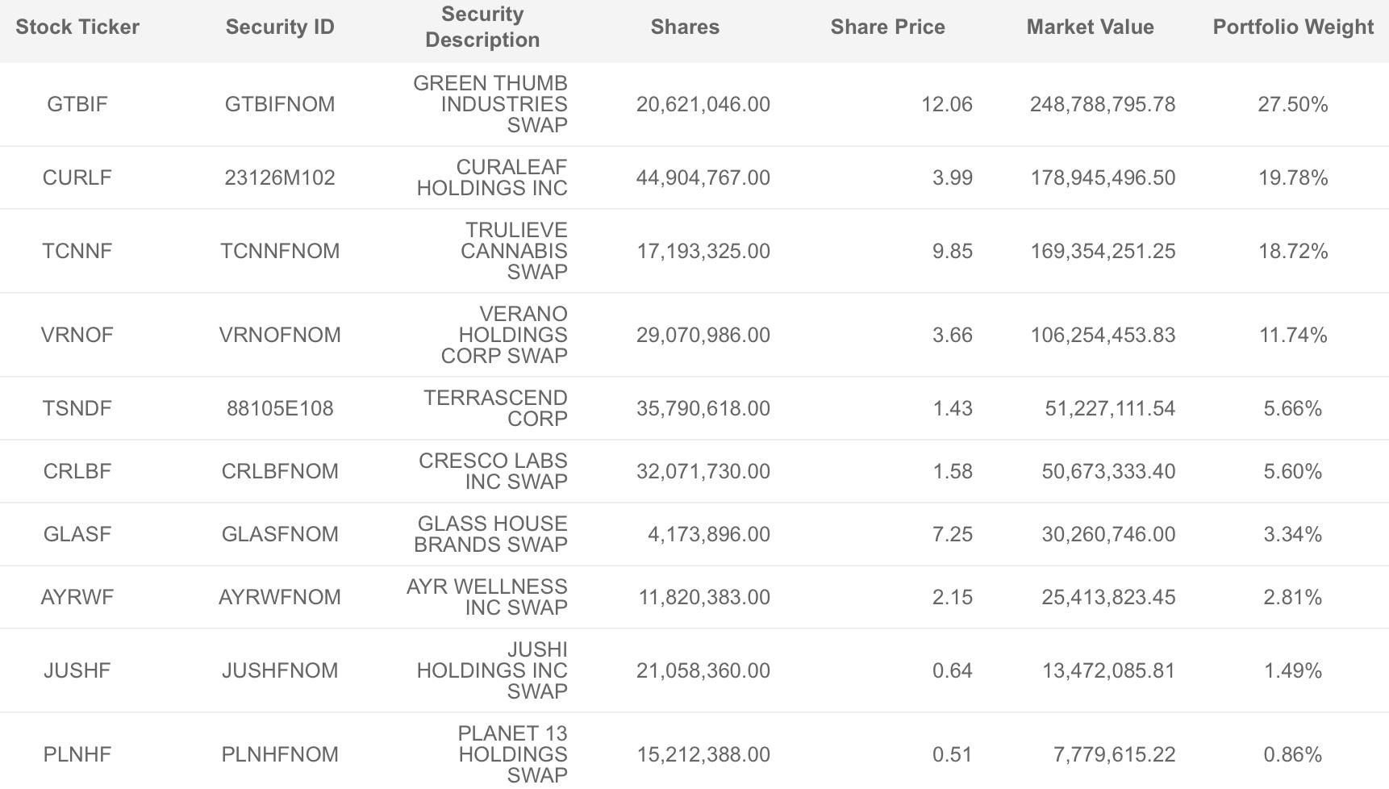
Task: Select market value 106,254,453.83
Action: [1103, 335]
